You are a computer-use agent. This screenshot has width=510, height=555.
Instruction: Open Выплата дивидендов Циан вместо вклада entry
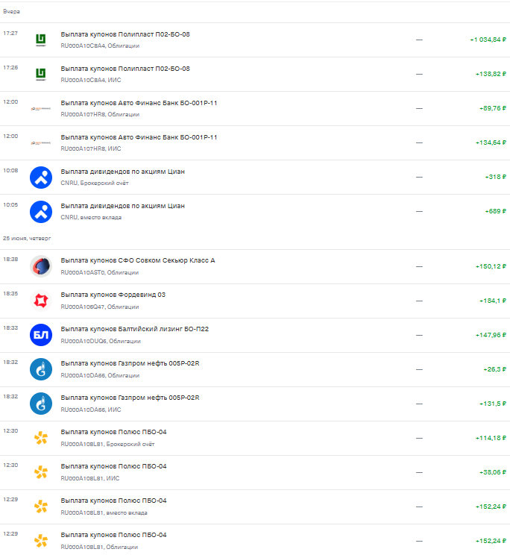255,212
